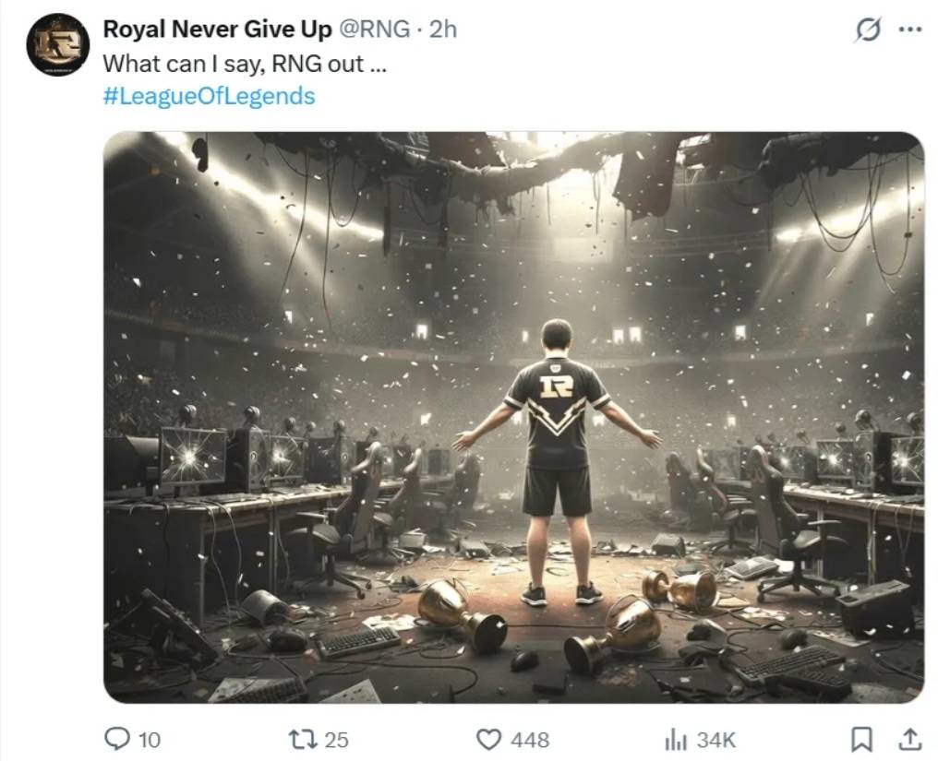Open the post via the 2h timestamp
This screenshot has width=938, height=761.
443,29
